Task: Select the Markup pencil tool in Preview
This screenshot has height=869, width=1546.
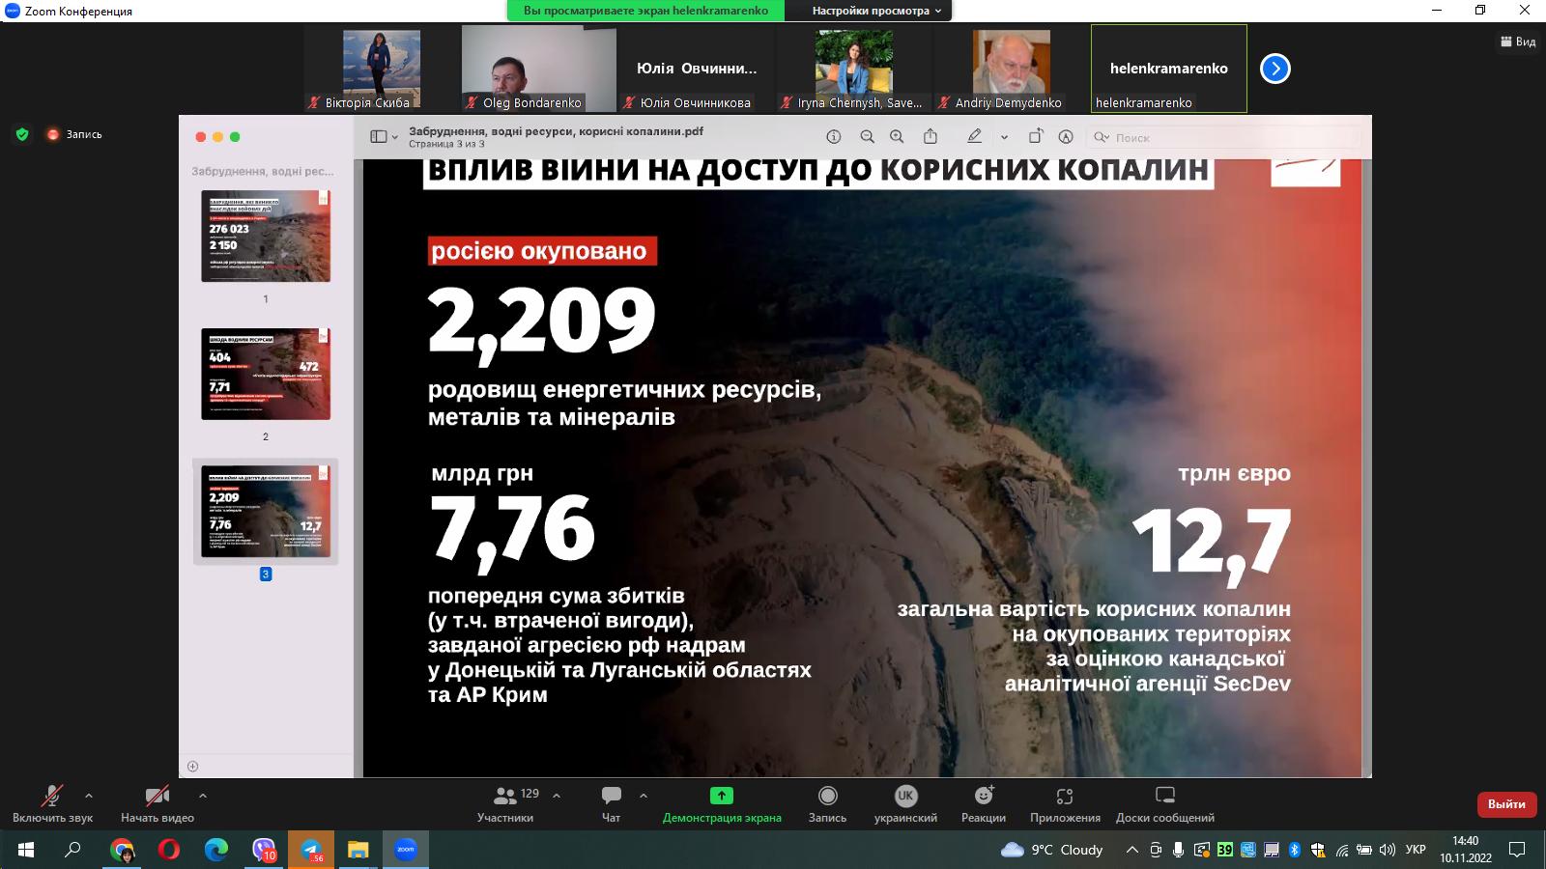Action: click(x=974, y=137)
